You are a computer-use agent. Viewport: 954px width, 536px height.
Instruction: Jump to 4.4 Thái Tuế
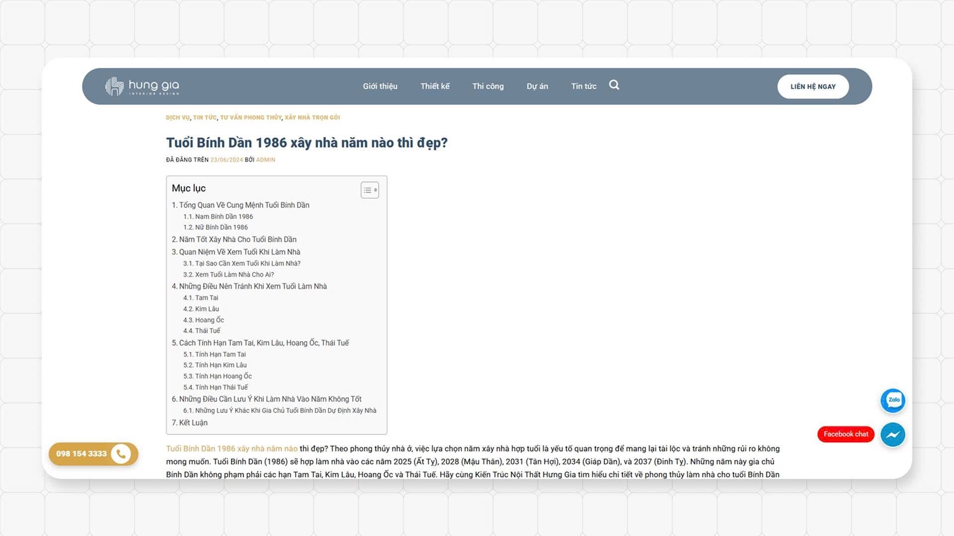tap(201, 331)
